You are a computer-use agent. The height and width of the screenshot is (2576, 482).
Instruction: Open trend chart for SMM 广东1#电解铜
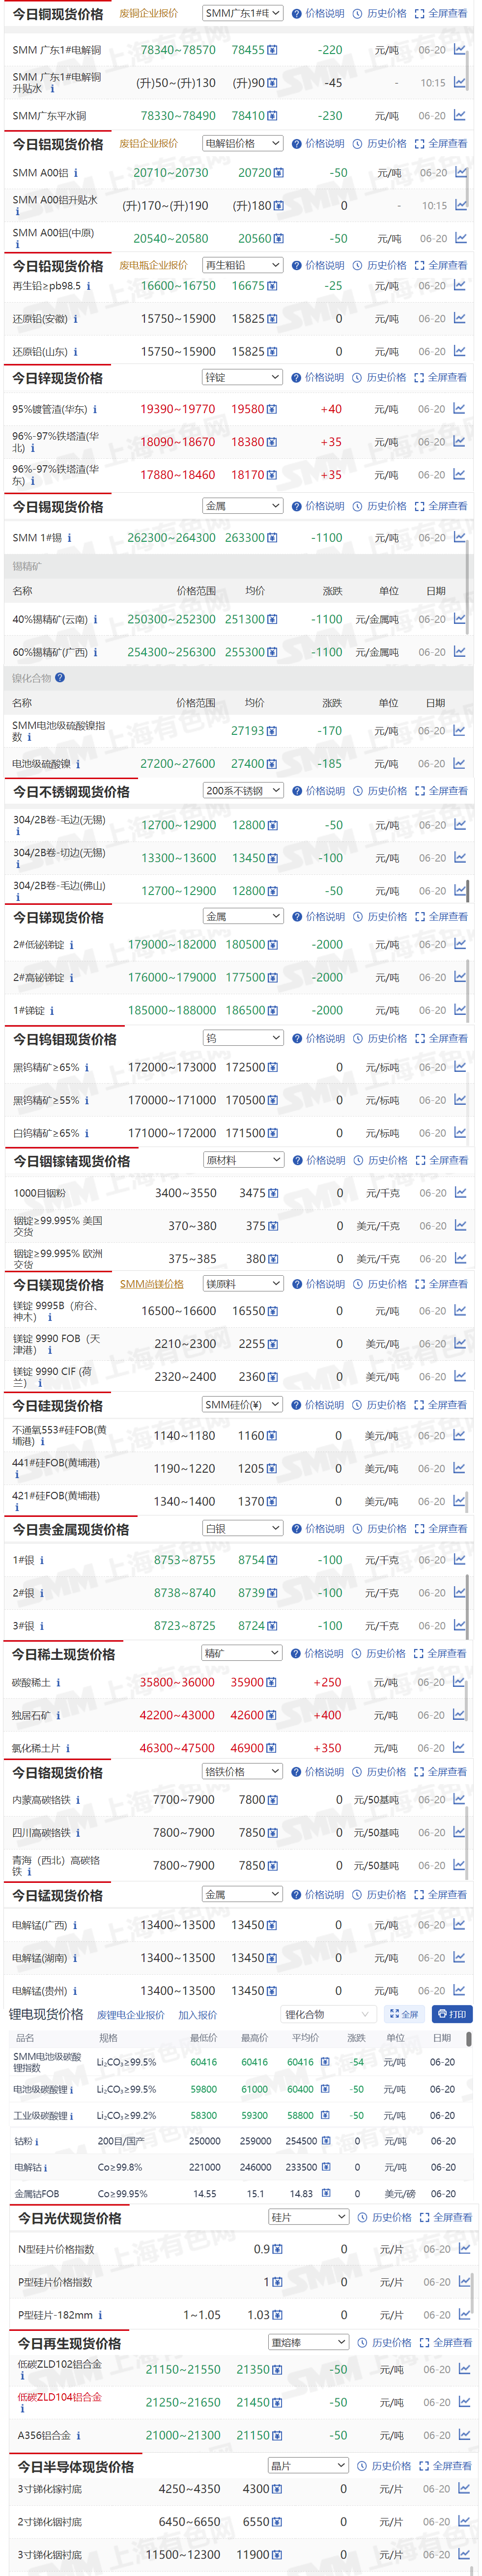460,49
